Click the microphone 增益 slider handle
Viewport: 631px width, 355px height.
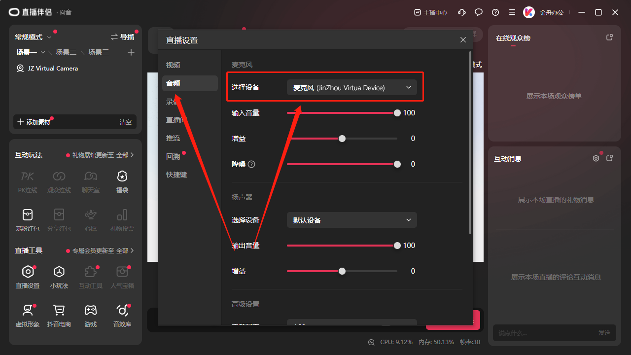(x=342, y=139)
